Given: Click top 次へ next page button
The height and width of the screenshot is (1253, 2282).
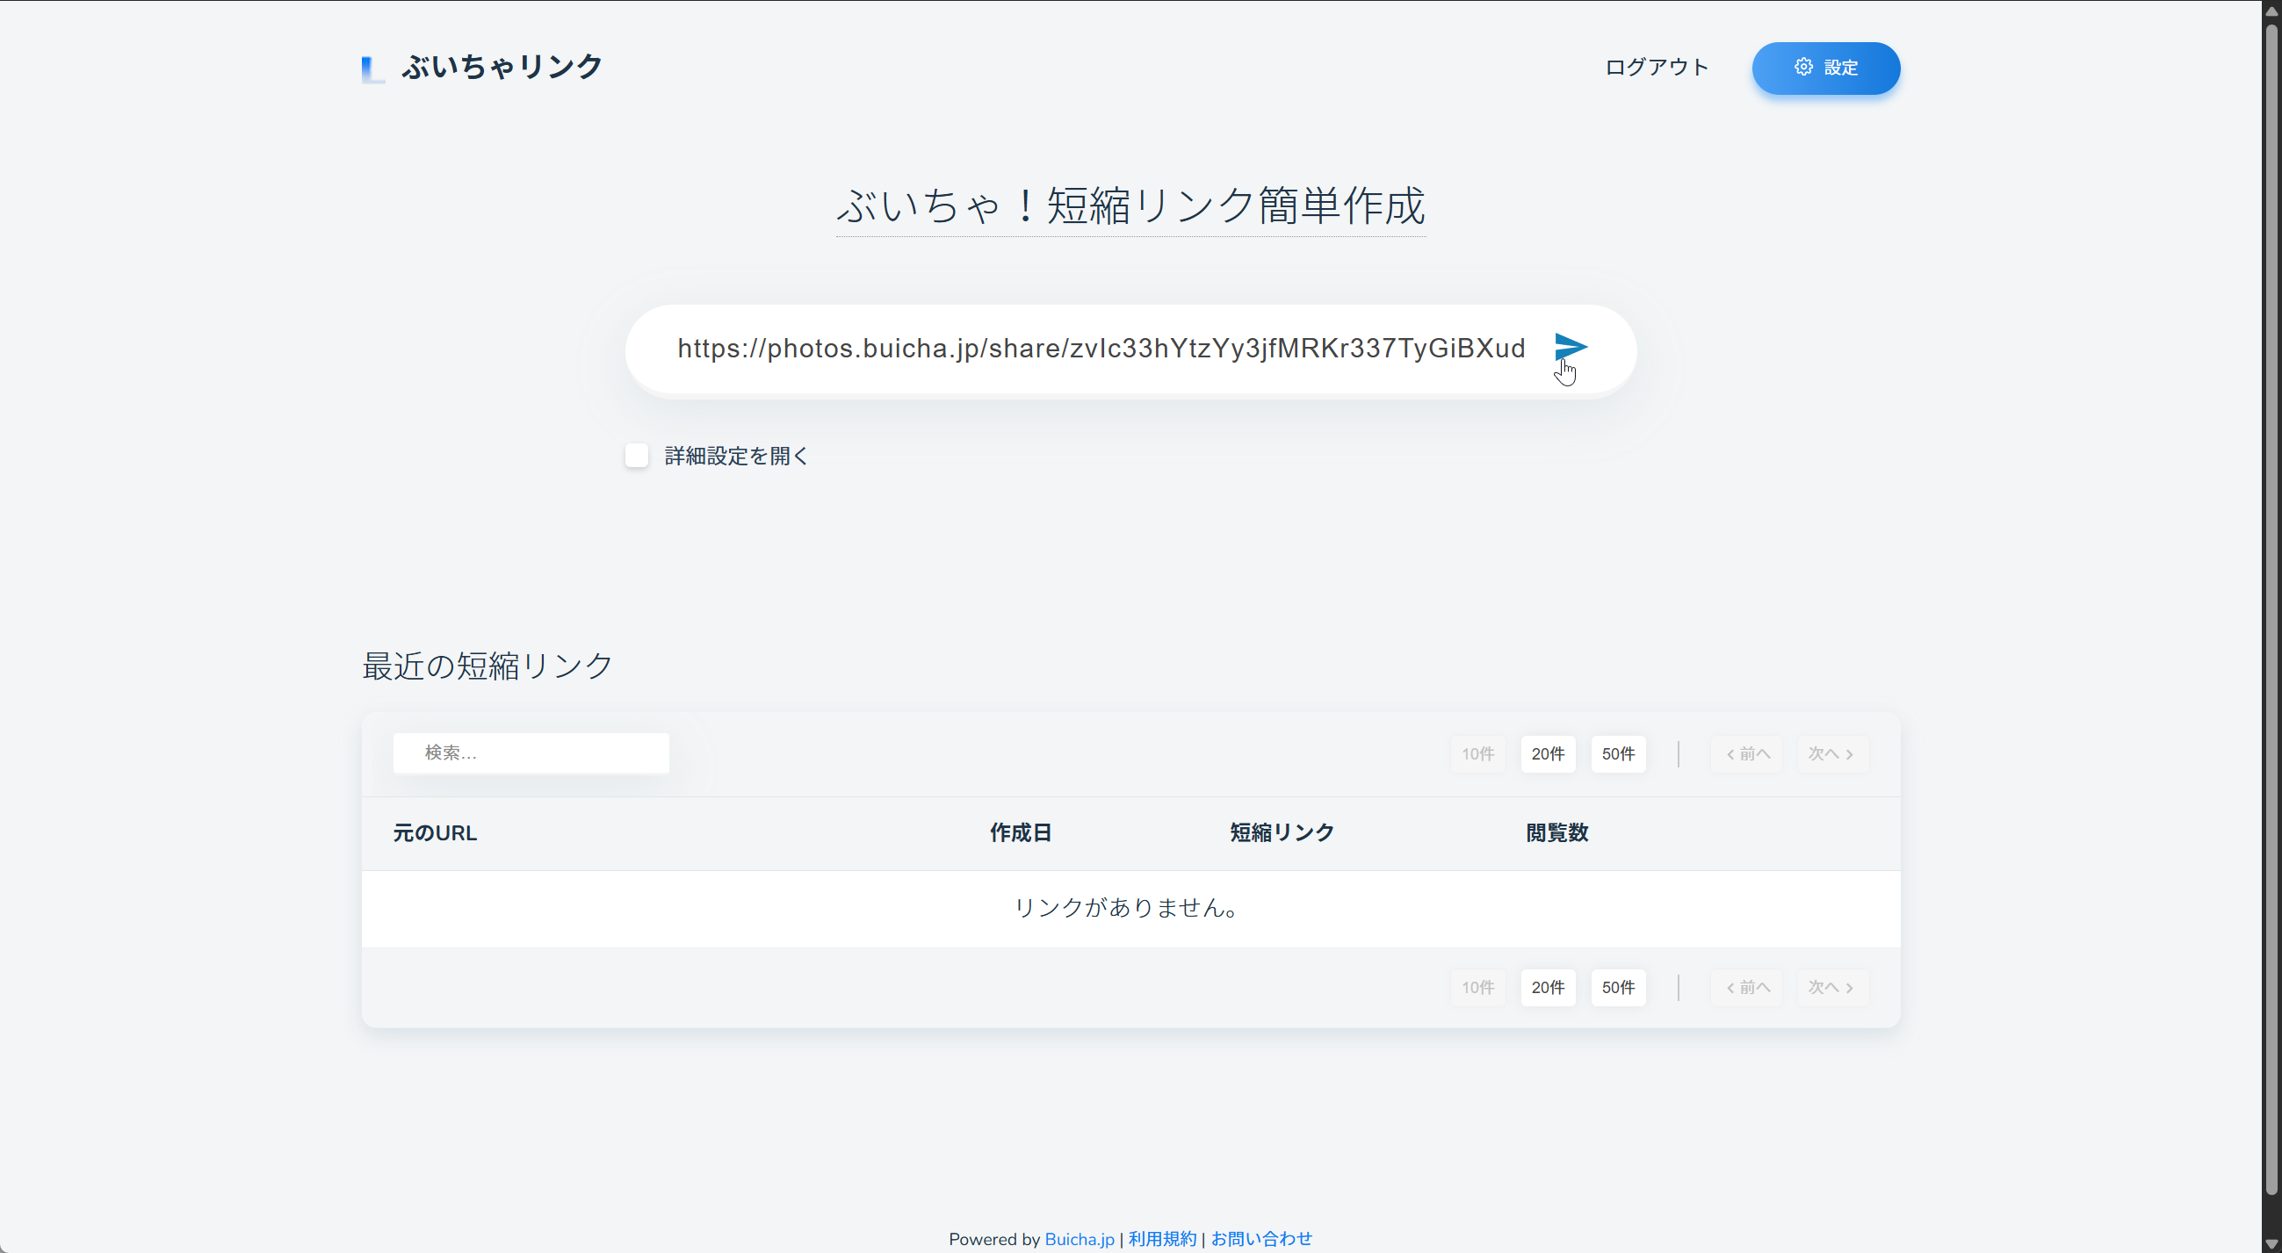Looking at the screenshot, I should coord(1832,753).
